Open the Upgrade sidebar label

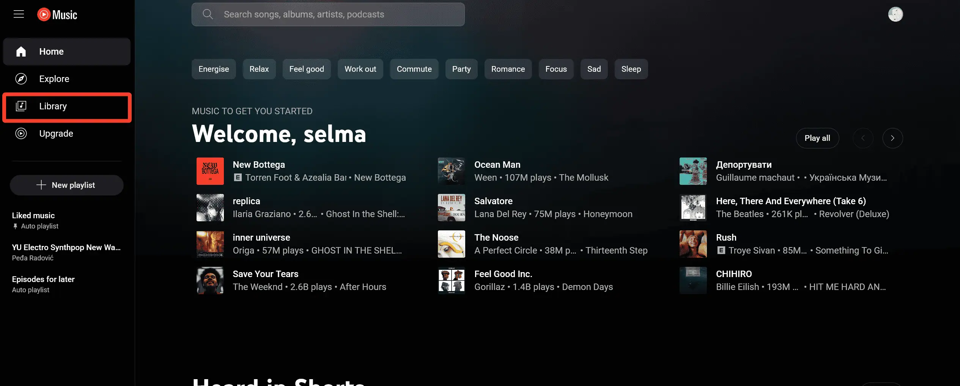click(56, 134)
